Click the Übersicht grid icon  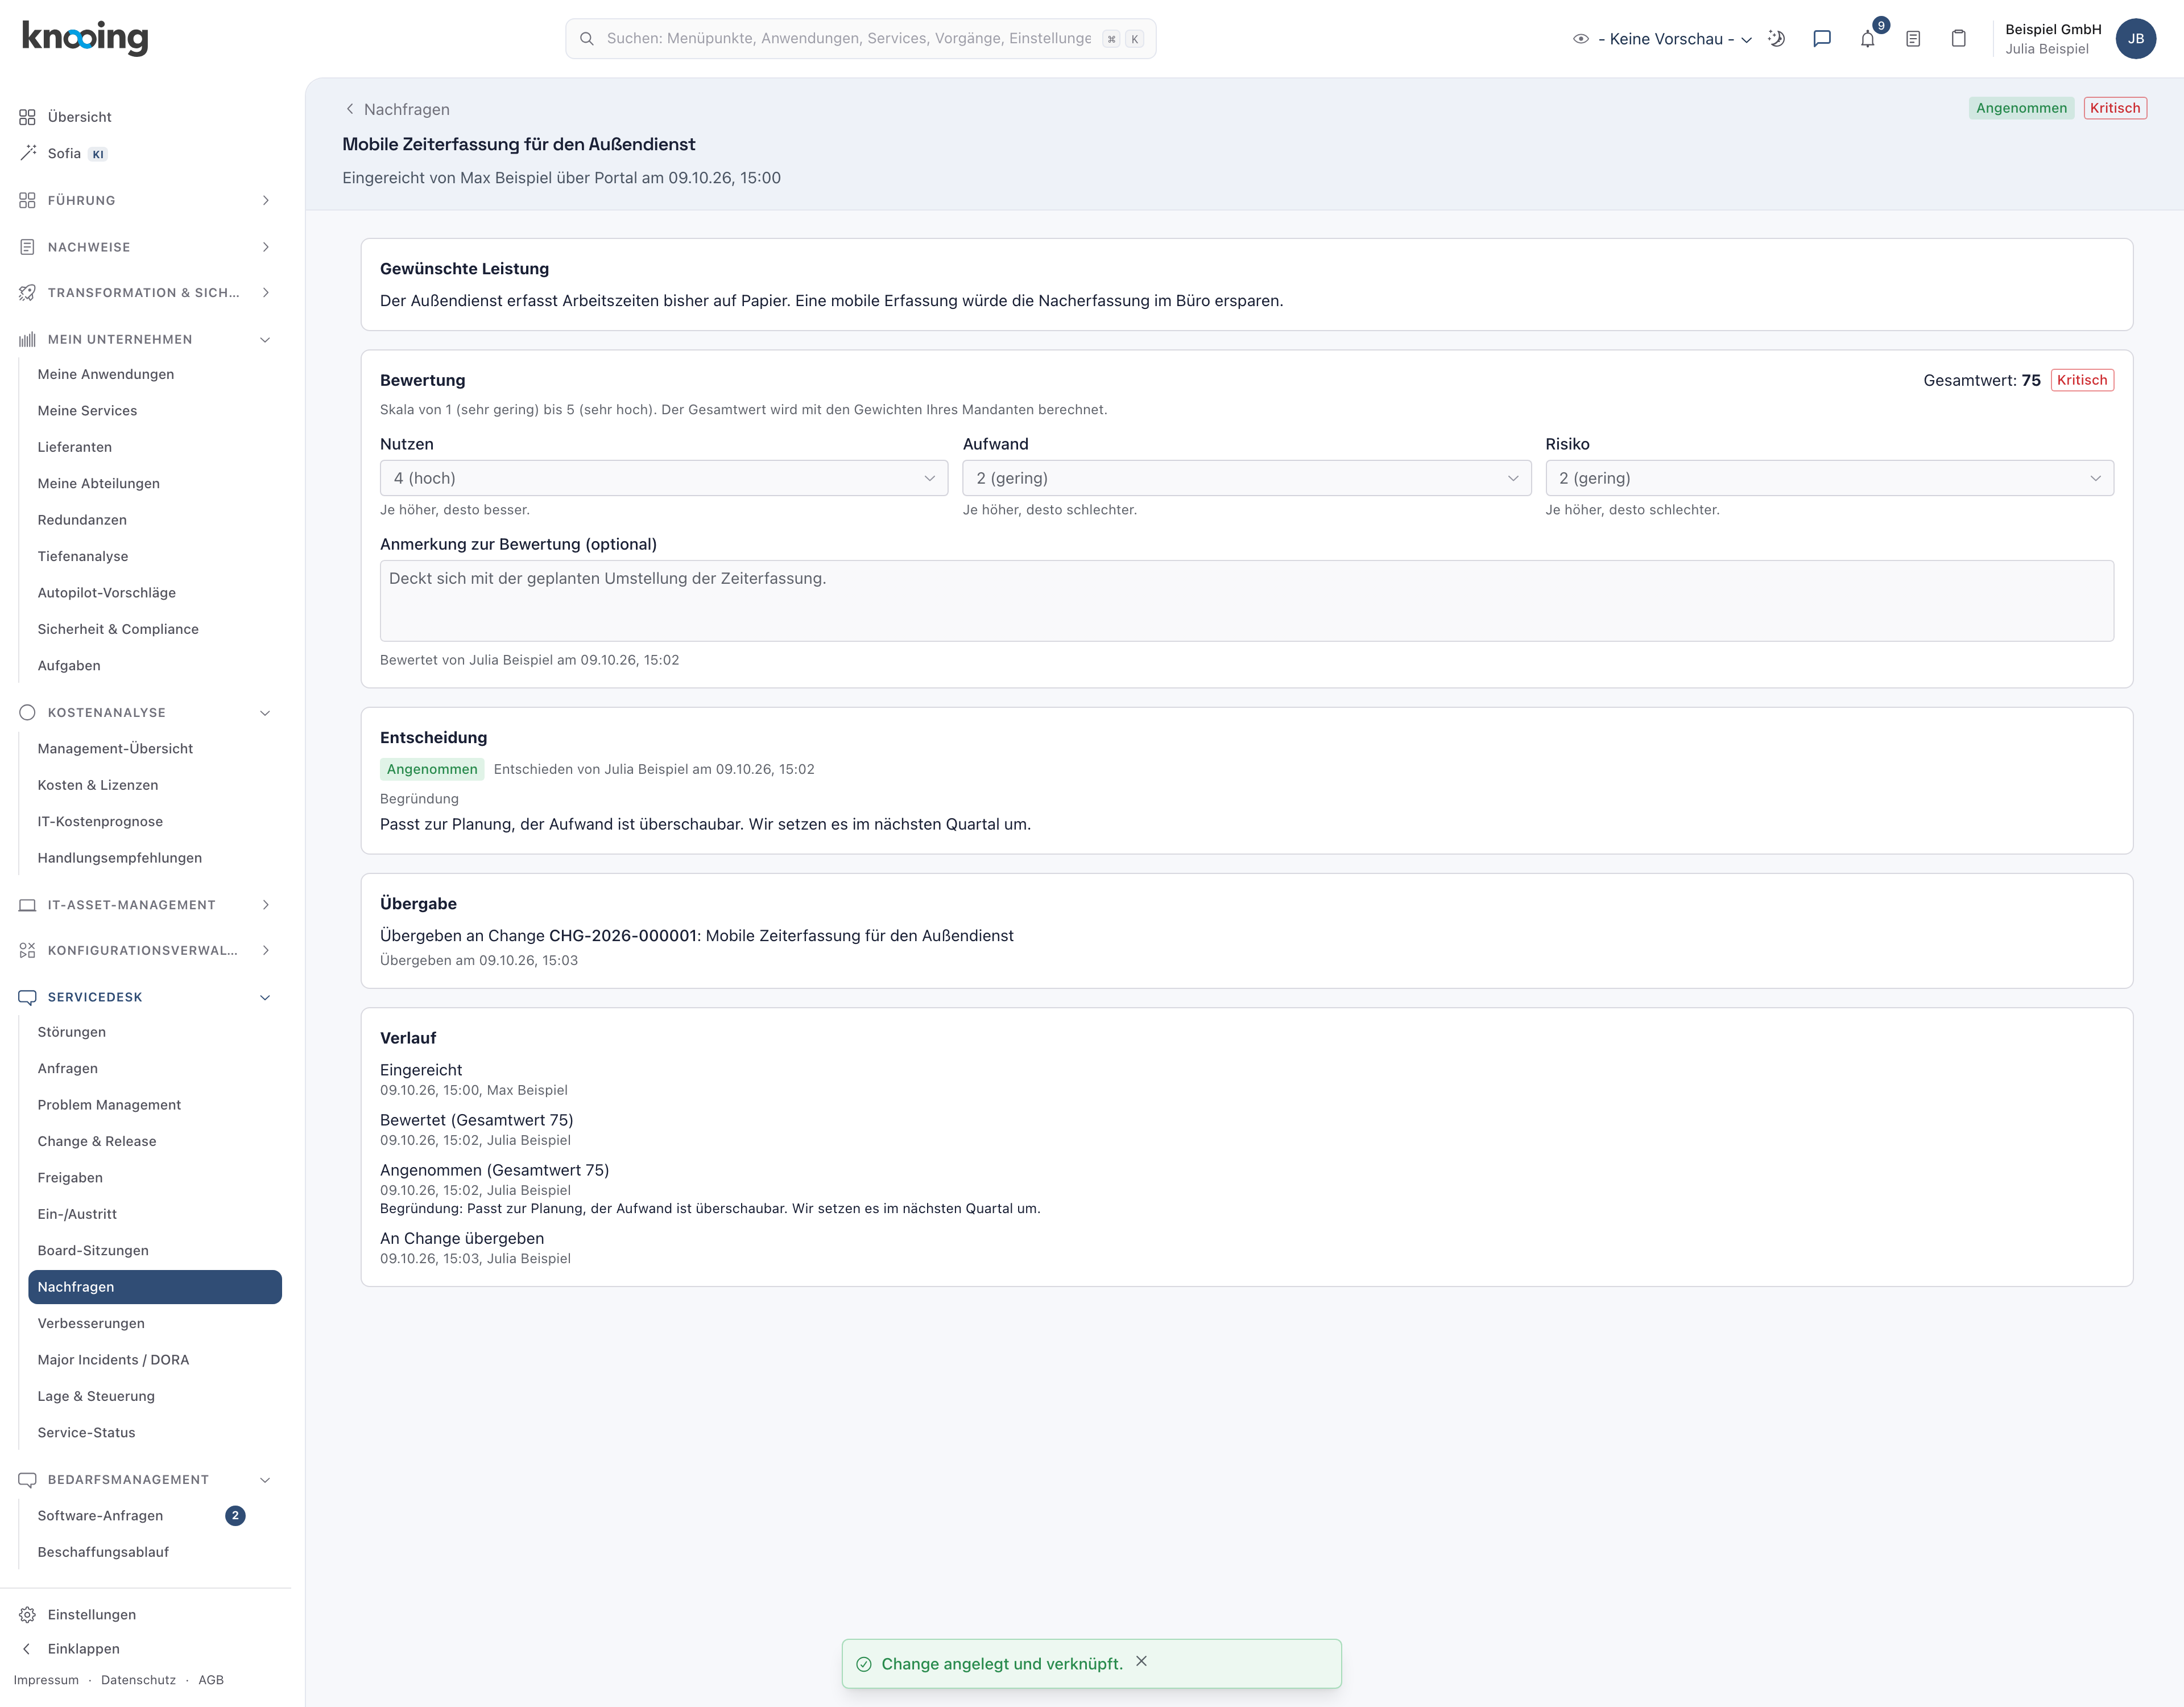click(27, 117)
